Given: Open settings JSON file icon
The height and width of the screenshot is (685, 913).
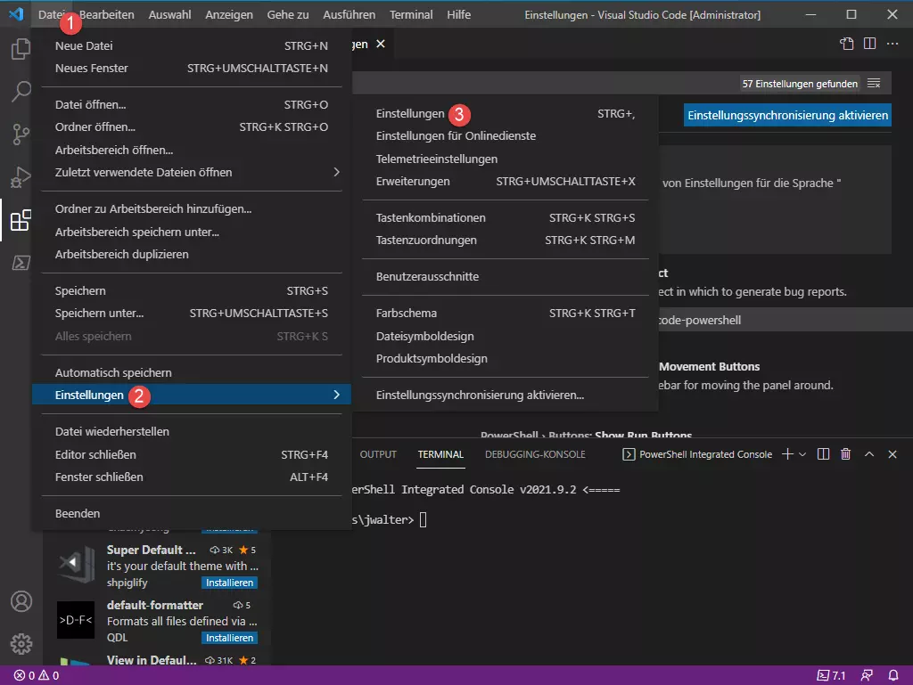Looking at the screenshot, I should coord(846,44).
